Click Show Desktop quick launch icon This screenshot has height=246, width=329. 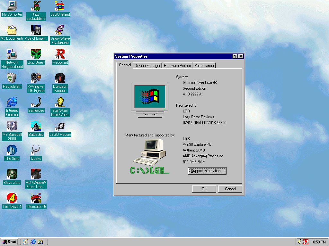coord(26,242)
